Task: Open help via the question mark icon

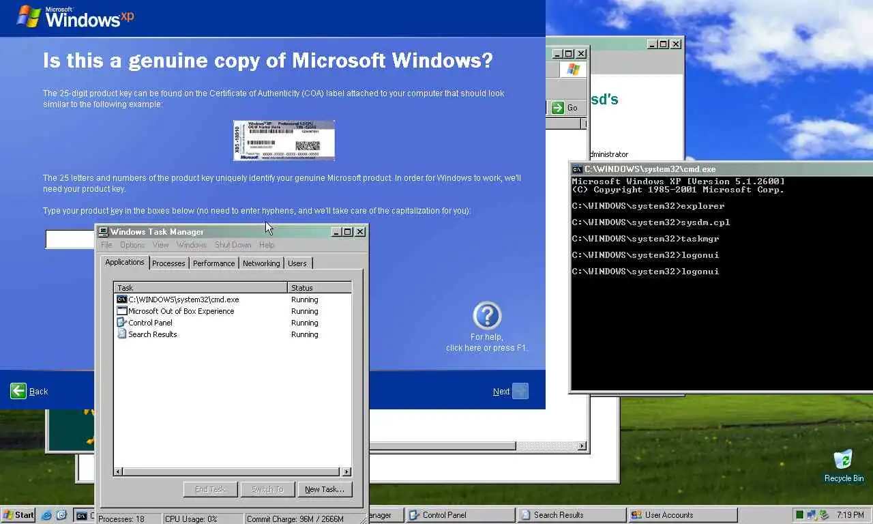Action: click(487, 316)
